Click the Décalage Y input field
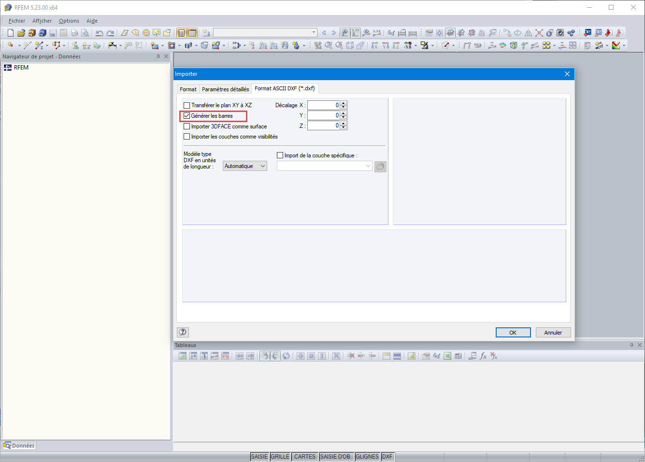This screenshot has height=462, width=645. (323, 115)
